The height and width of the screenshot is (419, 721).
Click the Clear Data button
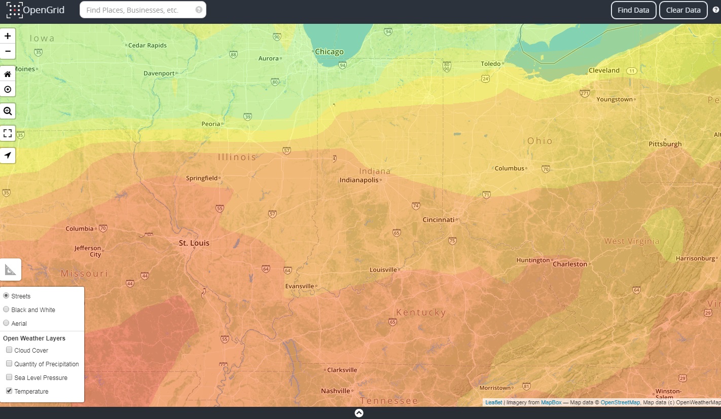683,10
